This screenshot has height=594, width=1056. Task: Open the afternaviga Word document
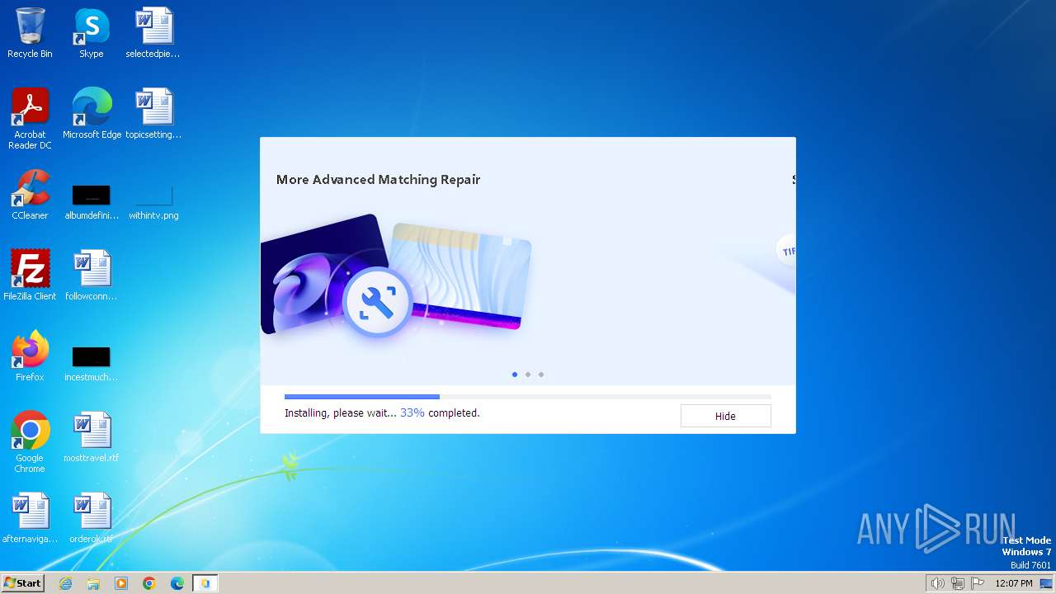click(x=30, y=518)
